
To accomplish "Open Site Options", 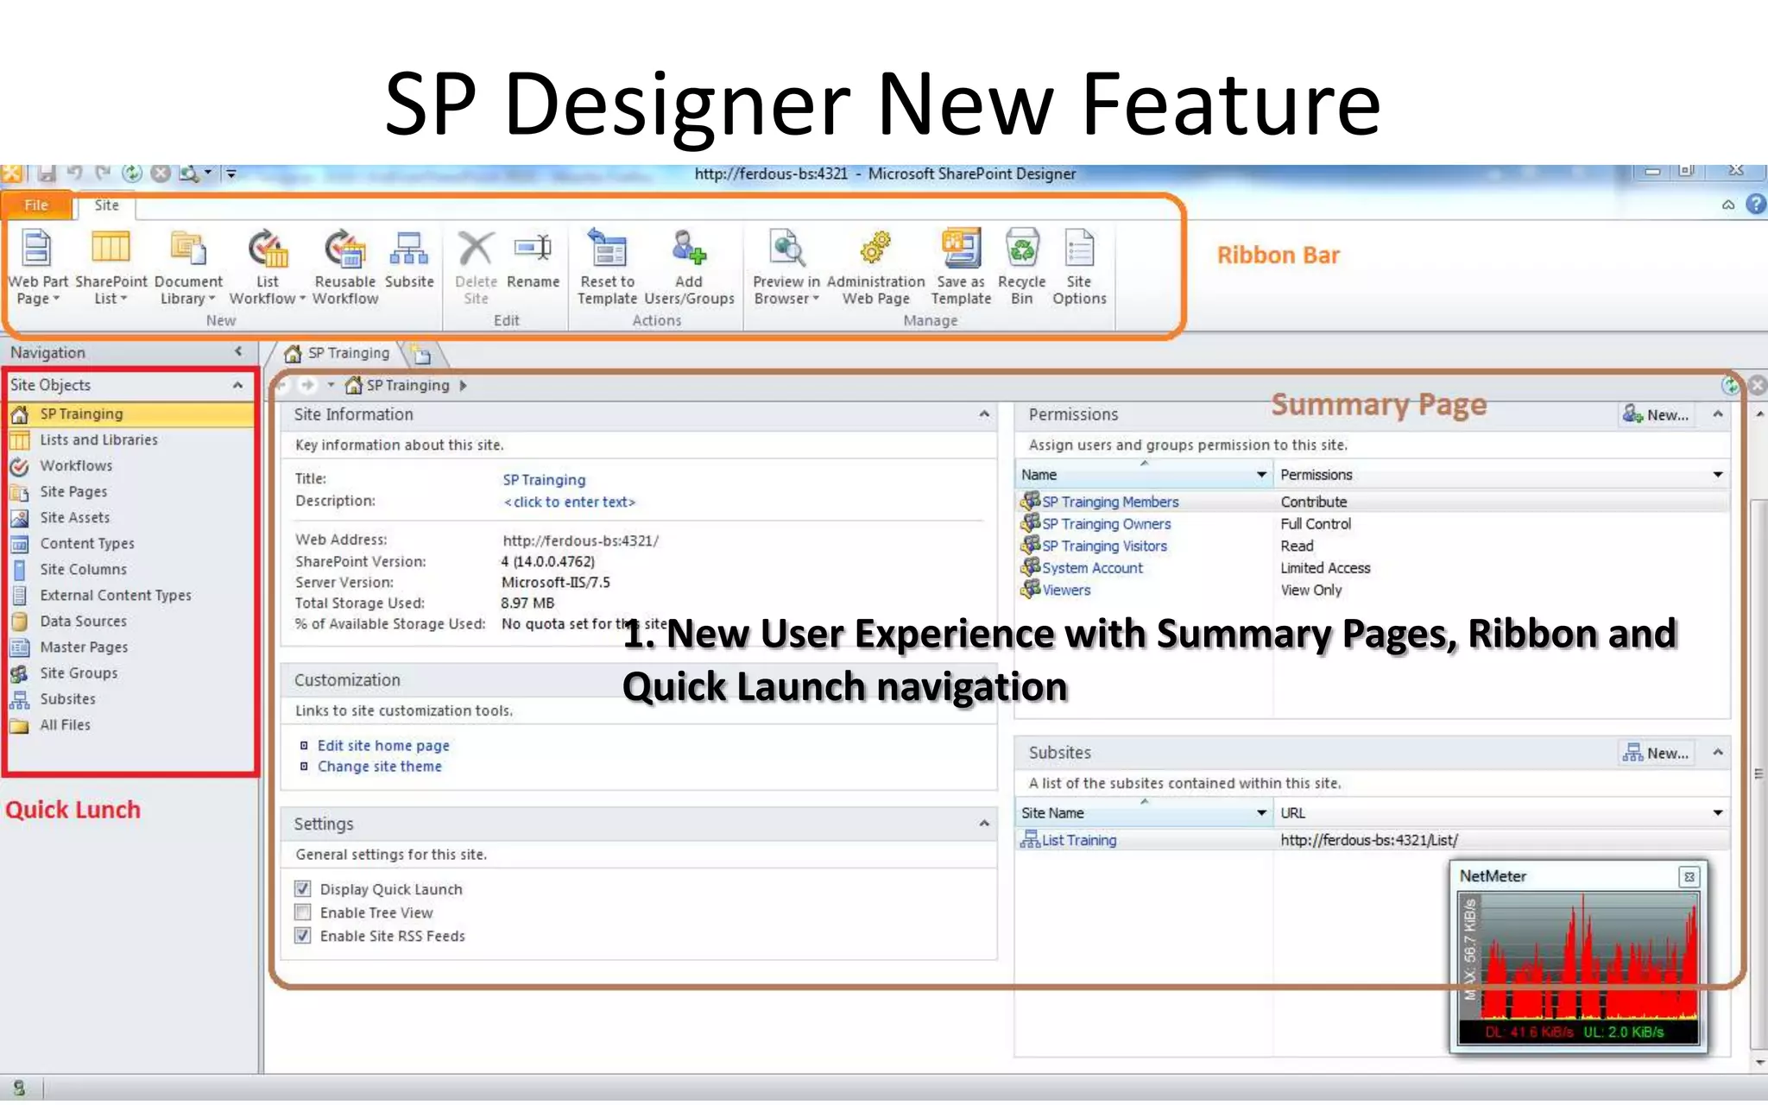I will tap(1079, 266).
